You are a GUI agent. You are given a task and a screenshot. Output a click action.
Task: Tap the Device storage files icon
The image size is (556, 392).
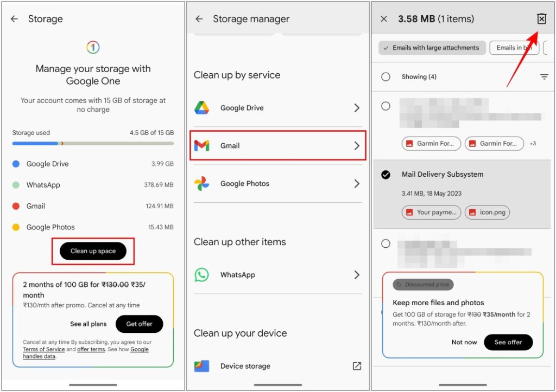pos(201,366)
